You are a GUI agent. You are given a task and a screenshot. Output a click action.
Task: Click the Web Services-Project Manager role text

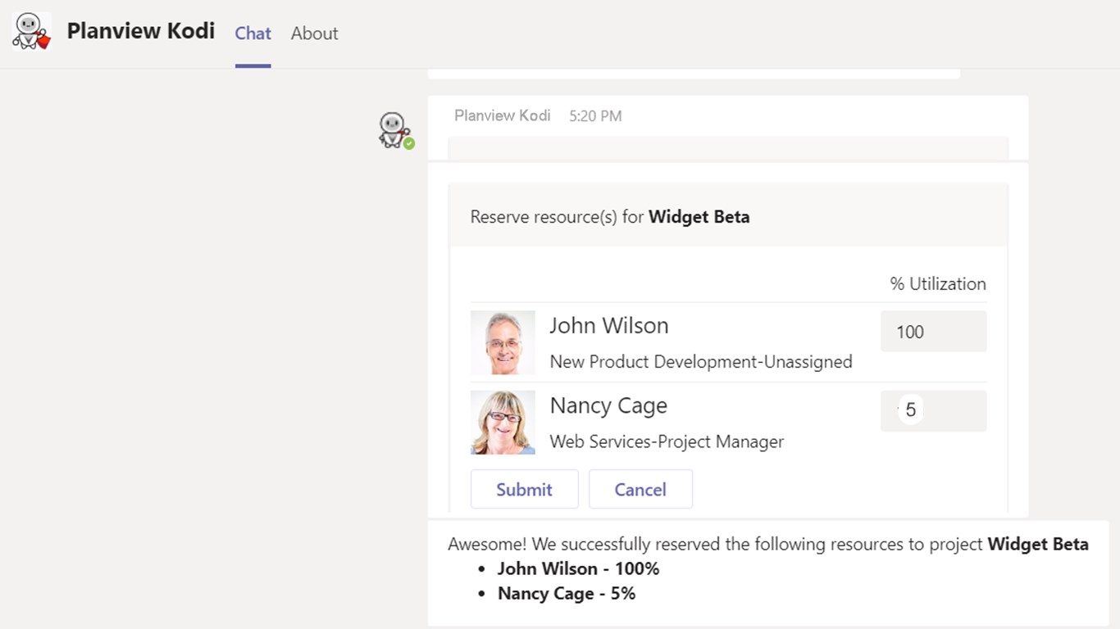point(666,442)
